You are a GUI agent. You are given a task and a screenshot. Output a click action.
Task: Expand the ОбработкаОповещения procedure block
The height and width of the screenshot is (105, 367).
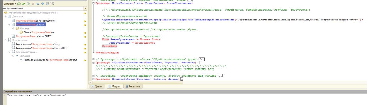click(93, 62)
